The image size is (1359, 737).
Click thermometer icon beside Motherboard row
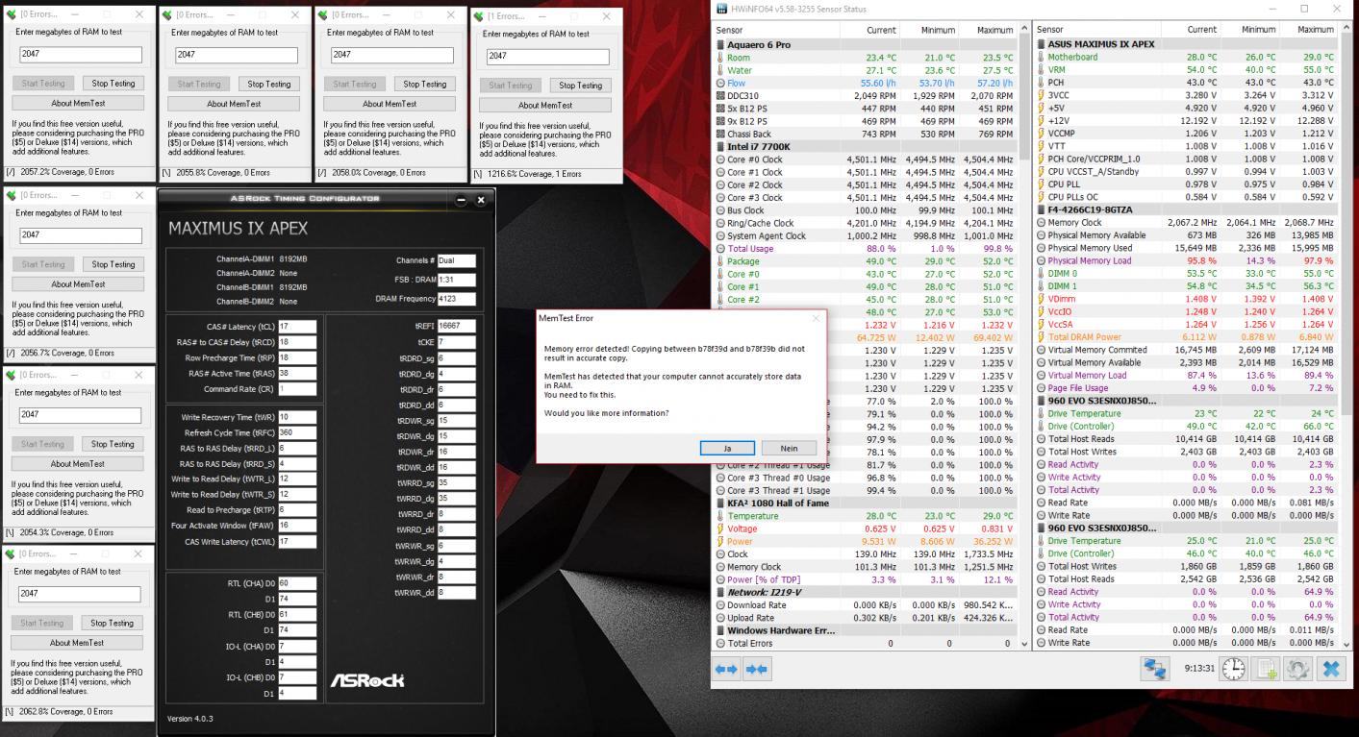point(1041,58)
